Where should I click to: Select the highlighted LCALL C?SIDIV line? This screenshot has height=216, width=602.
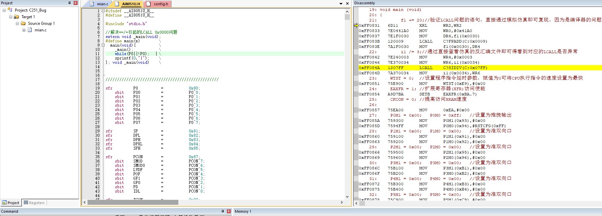pos(480,68)
